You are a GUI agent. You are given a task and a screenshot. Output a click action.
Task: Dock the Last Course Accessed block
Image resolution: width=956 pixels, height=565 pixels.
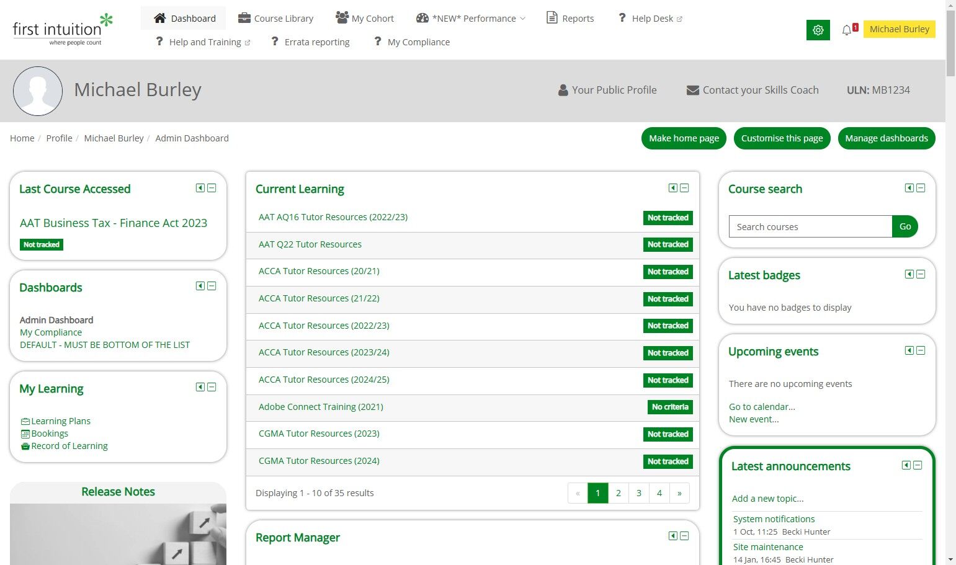(x=200, y=188)
